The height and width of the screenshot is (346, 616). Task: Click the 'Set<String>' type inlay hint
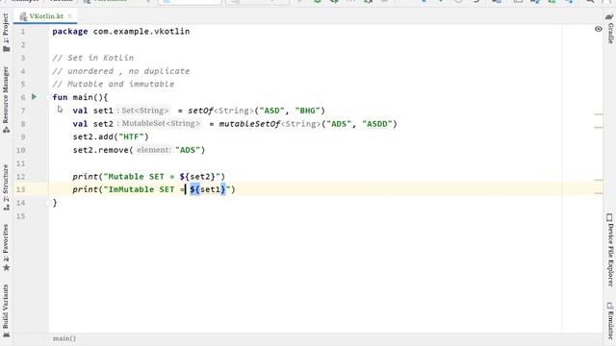(x=143, y=111)
